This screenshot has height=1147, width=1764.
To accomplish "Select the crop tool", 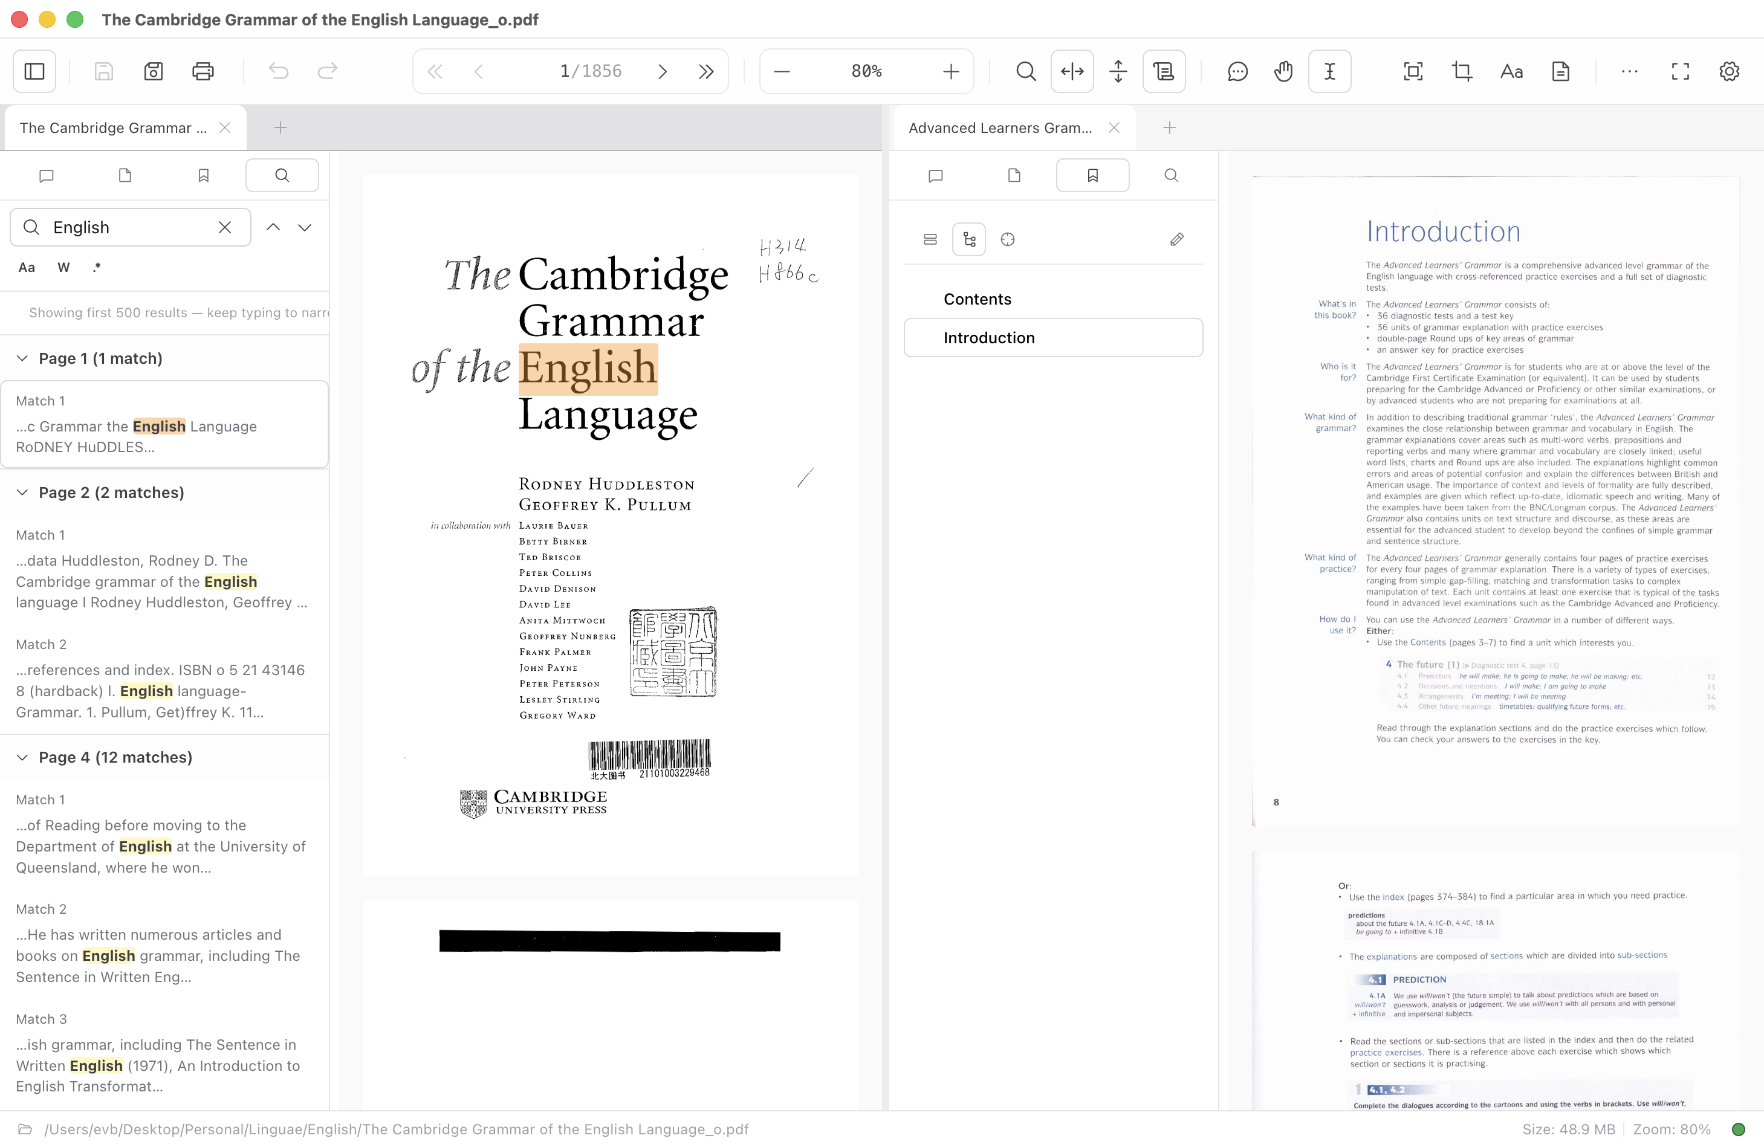I will (x=1462, y=71).
